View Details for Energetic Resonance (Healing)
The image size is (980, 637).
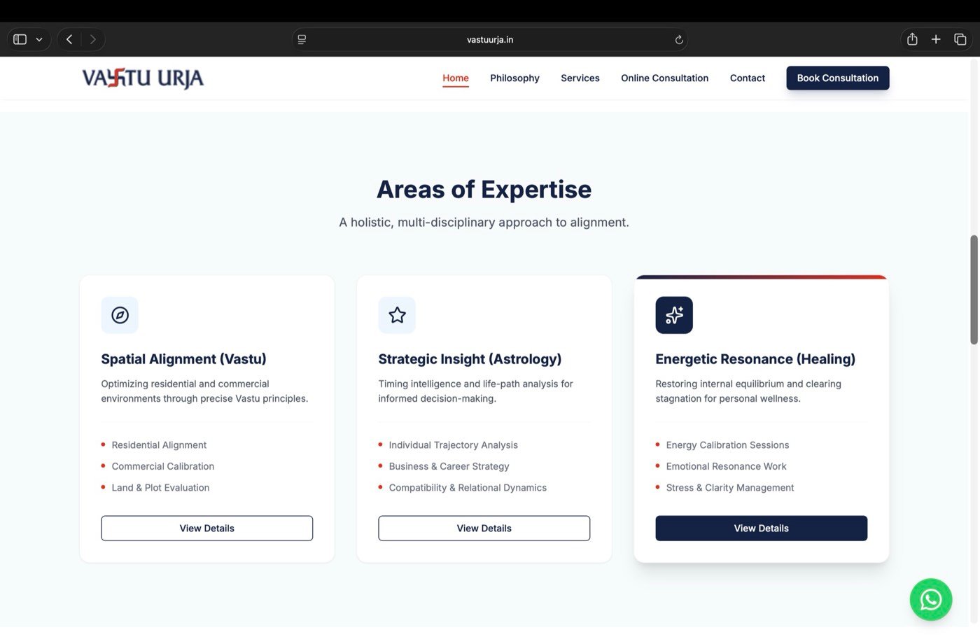[x=761, y=528]
